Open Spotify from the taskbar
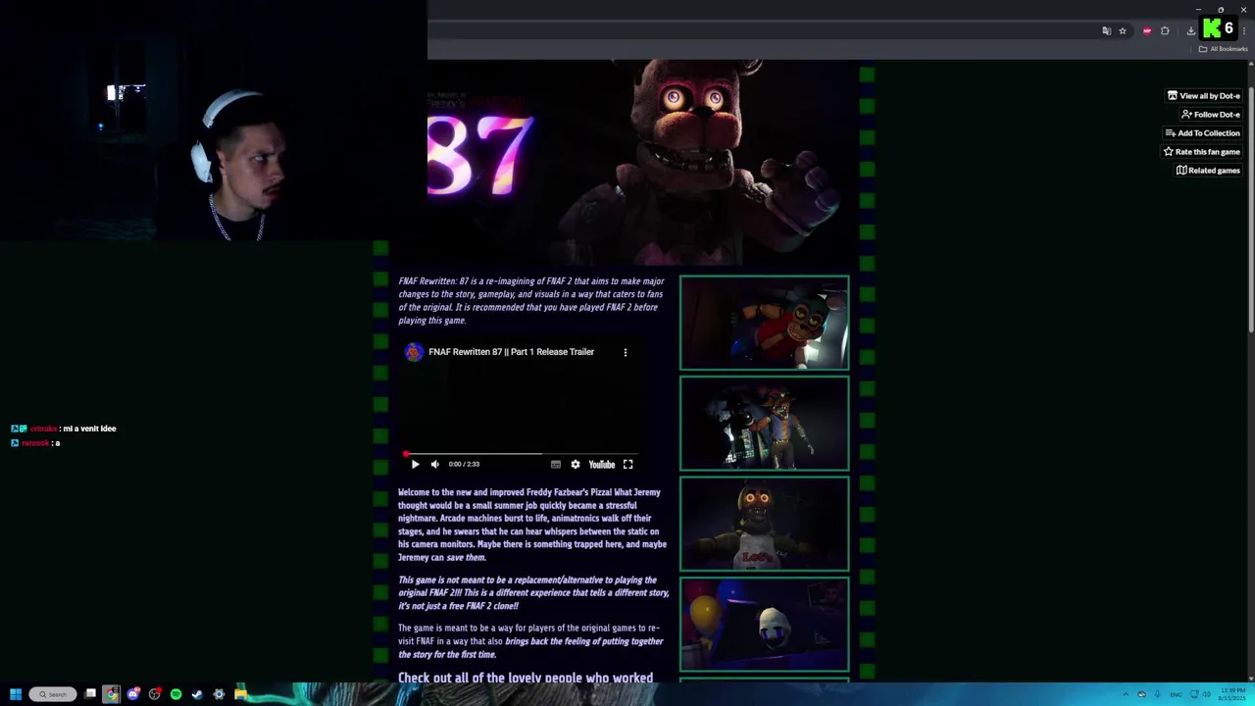 click(176, 694)
